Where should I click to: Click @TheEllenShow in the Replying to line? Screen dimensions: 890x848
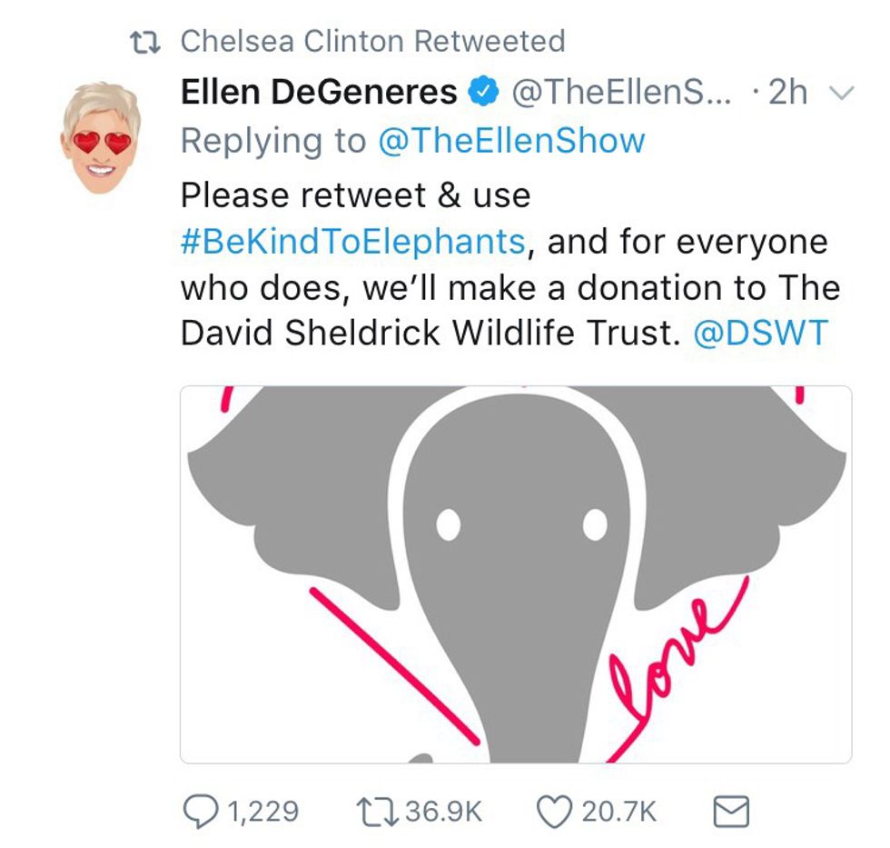tap(510, 141)
